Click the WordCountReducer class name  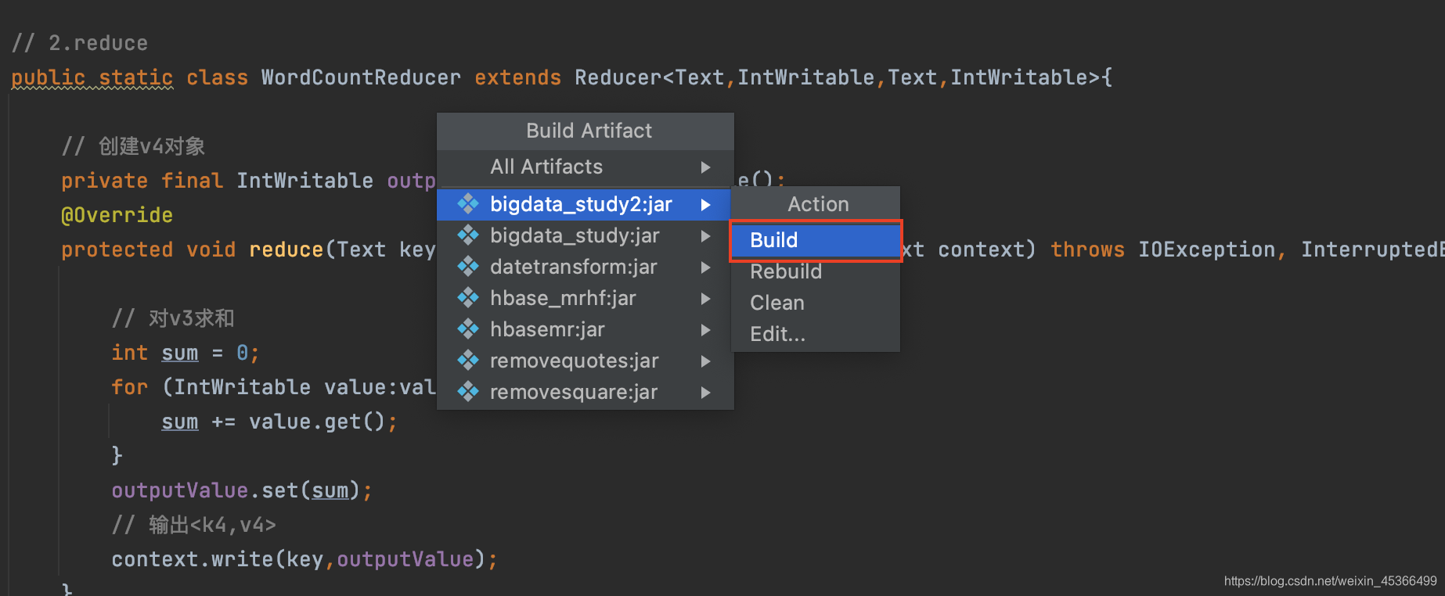[x=361, y=77]
